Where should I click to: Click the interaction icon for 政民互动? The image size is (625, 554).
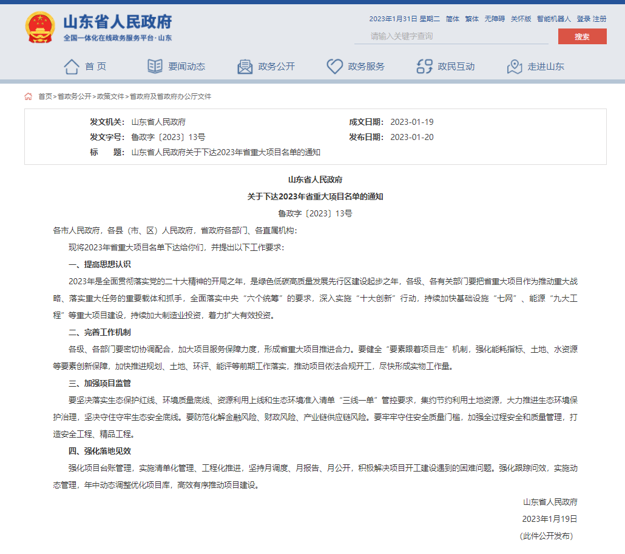425,67
